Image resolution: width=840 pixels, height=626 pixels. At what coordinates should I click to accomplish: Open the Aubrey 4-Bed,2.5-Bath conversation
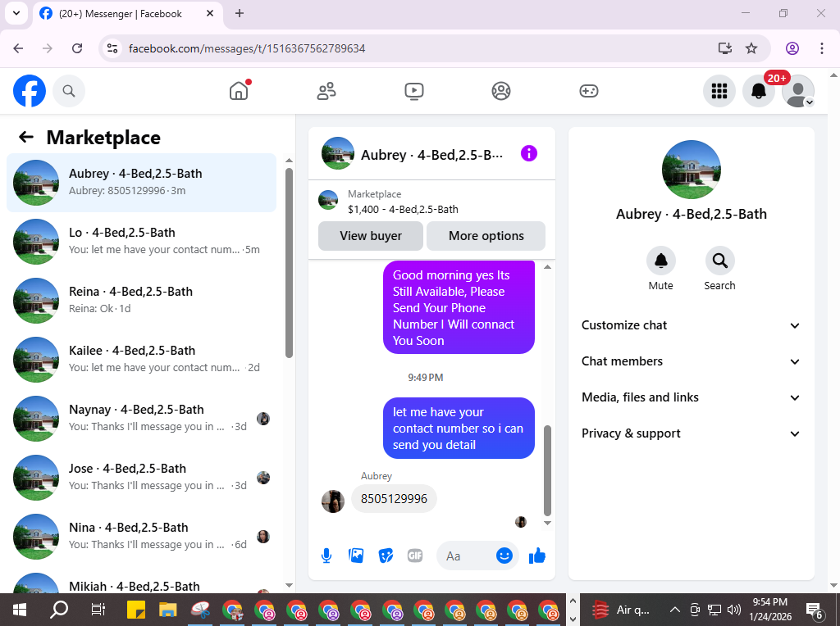(141, 183)
